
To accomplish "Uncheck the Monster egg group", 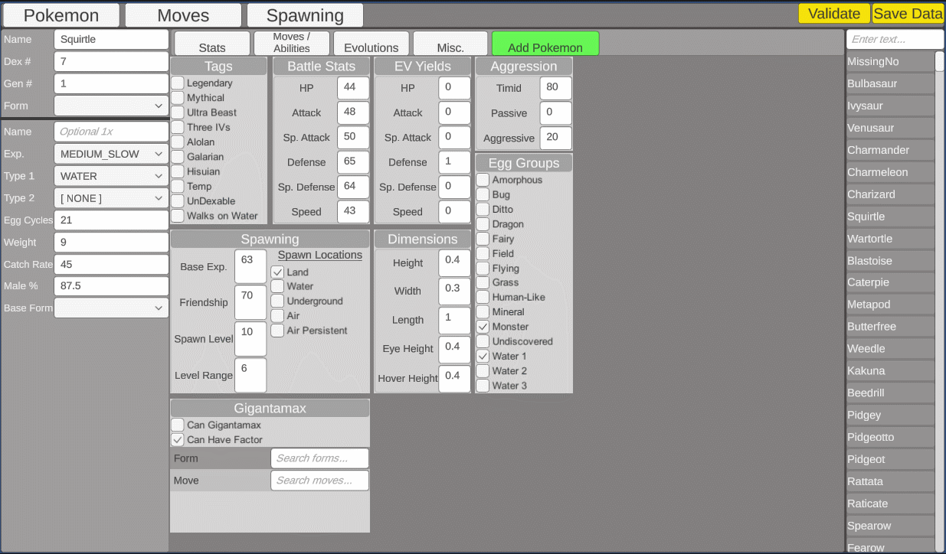I will (483, 326).
